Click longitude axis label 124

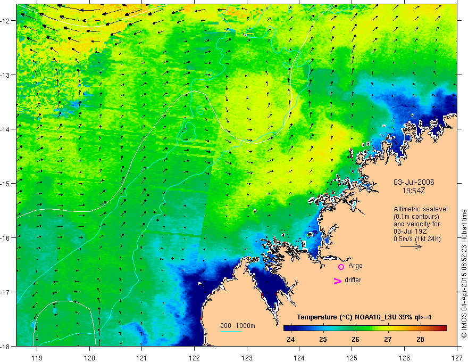299,358
